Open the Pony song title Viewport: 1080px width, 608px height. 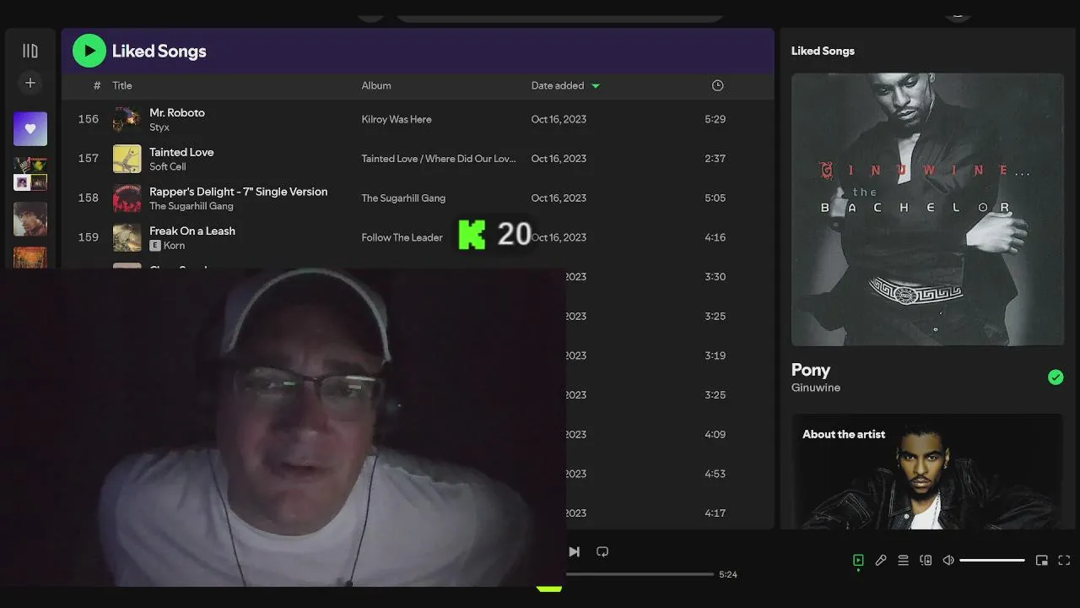(x=811, y=370)
